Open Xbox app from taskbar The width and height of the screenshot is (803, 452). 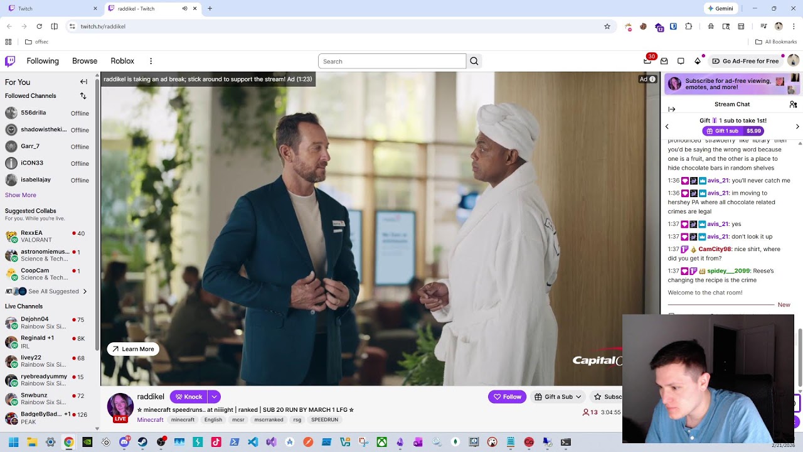tap(381, 442)
